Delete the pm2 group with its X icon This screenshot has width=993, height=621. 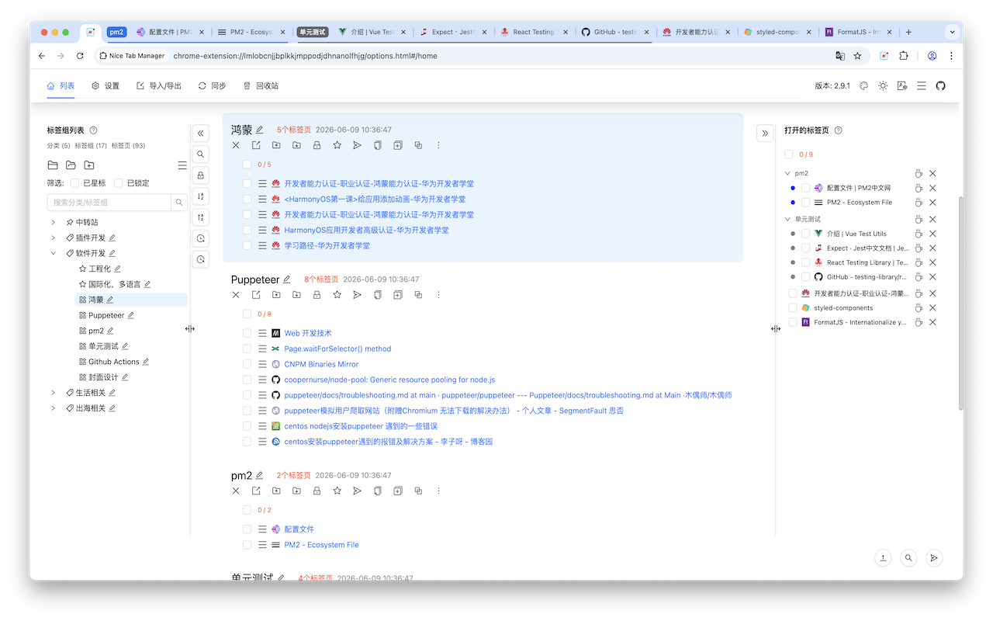pos(236,491)
